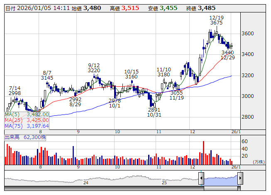This screenshot has width=271, height=195.
Task: Click the horizontal scrollbar thumb at bottom
Action: (221, 188)
